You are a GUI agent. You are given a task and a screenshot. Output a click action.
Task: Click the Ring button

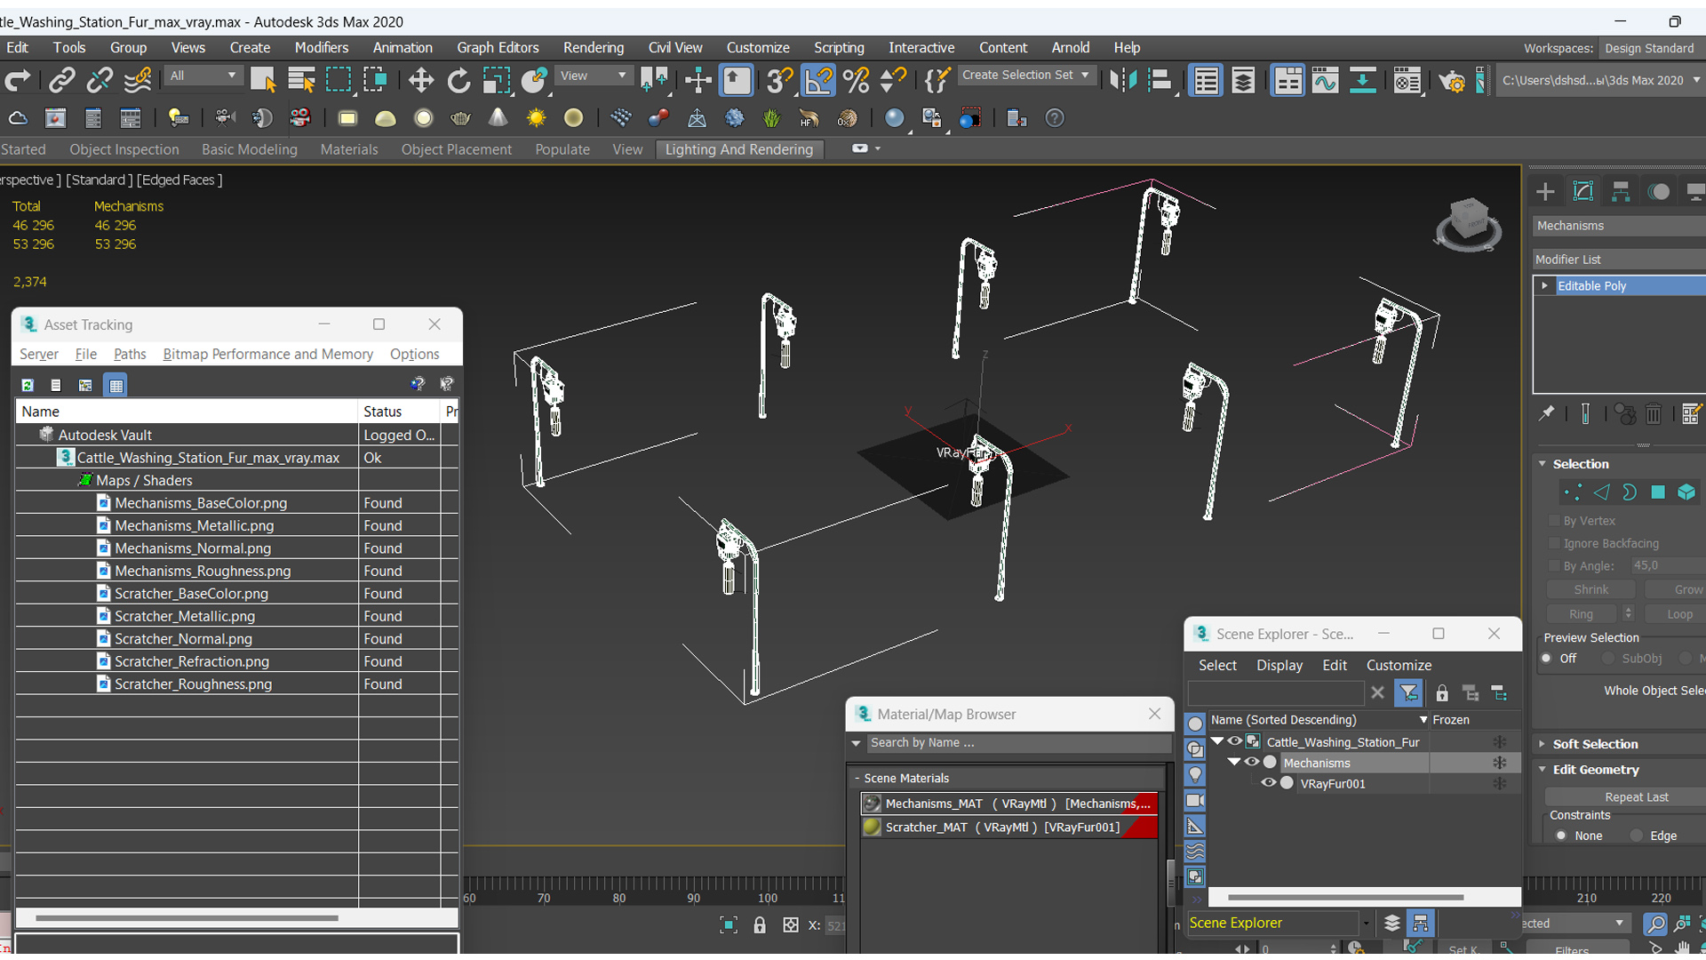pyautogui.click(x=1581, y=614)
